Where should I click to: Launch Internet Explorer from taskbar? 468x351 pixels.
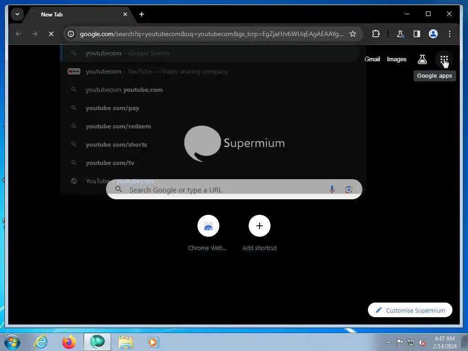point(41,342)
